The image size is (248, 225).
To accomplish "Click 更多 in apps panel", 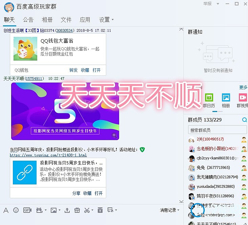I will (x=243, y=87).
